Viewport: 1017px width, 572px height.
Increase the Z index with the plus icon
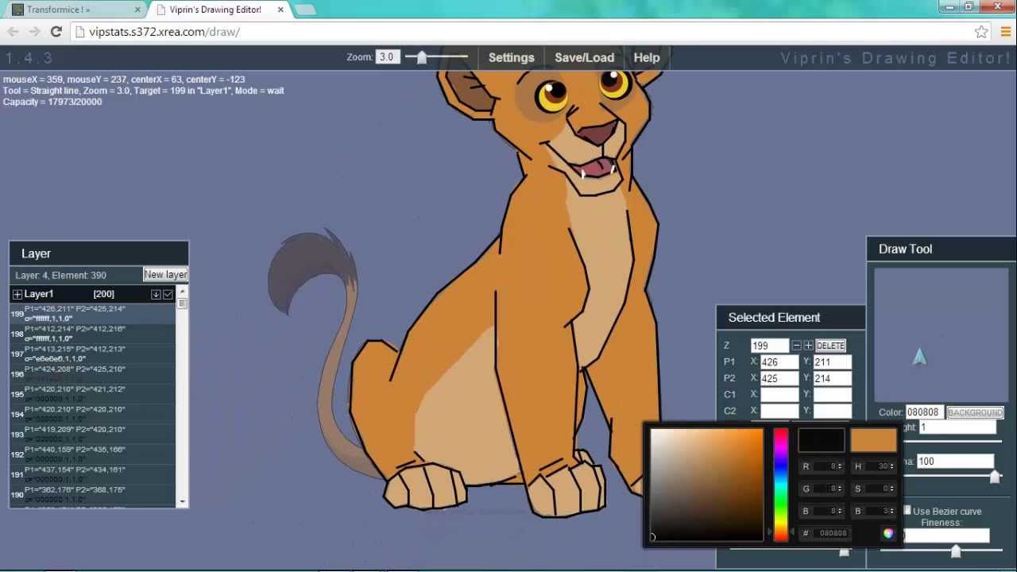[808, 345]
